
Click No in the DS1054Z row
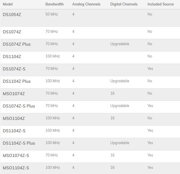coord(150,14)
